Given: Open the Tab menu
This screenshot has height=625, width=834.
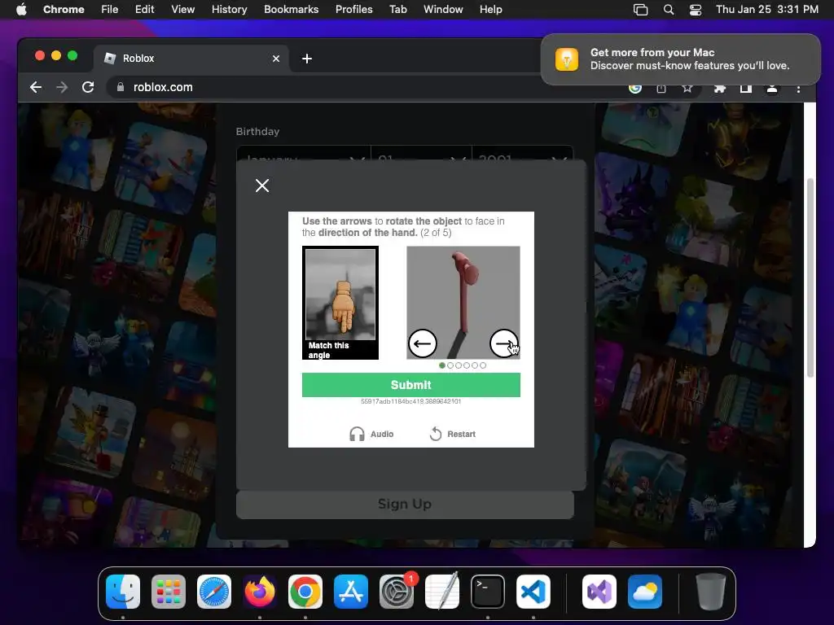Looking at the screenshot, I should 397,9.
